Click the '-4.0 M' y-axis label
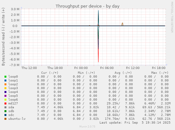Viewport: 175px width, 130px height. [x=14, y=48]
